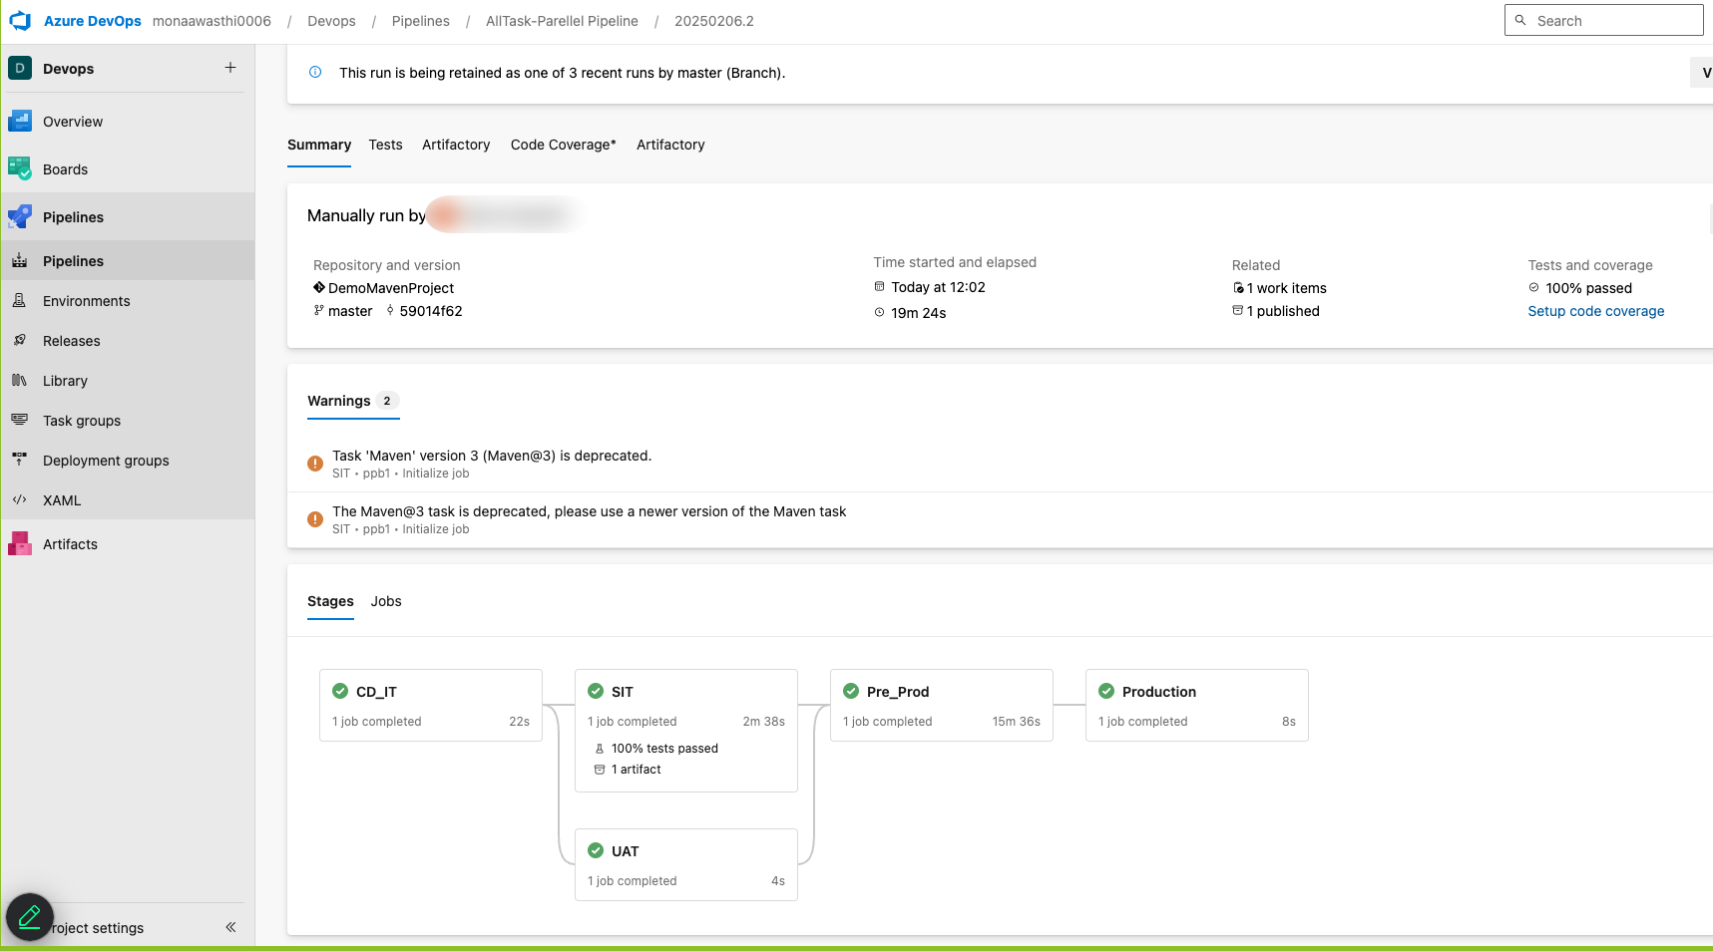
Task: Open the Production stage card
Action: coord(1197,705)
